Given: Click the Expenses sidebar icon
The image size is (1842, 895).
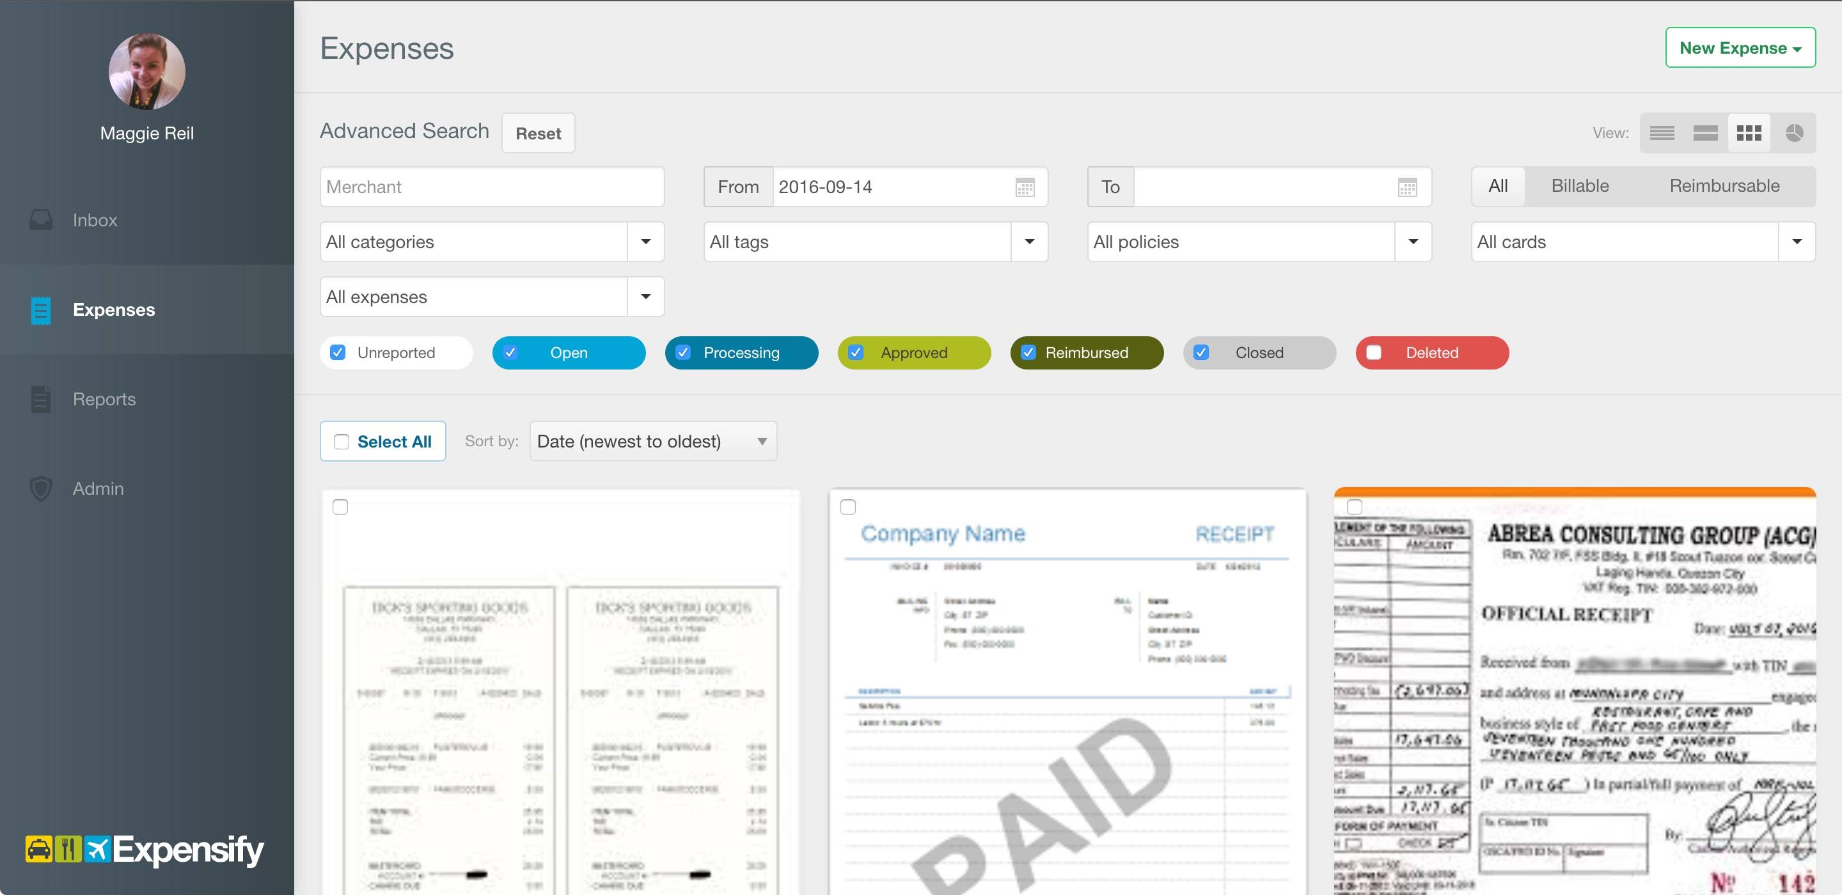Looking at the screenshot, I should coord(39,309).
